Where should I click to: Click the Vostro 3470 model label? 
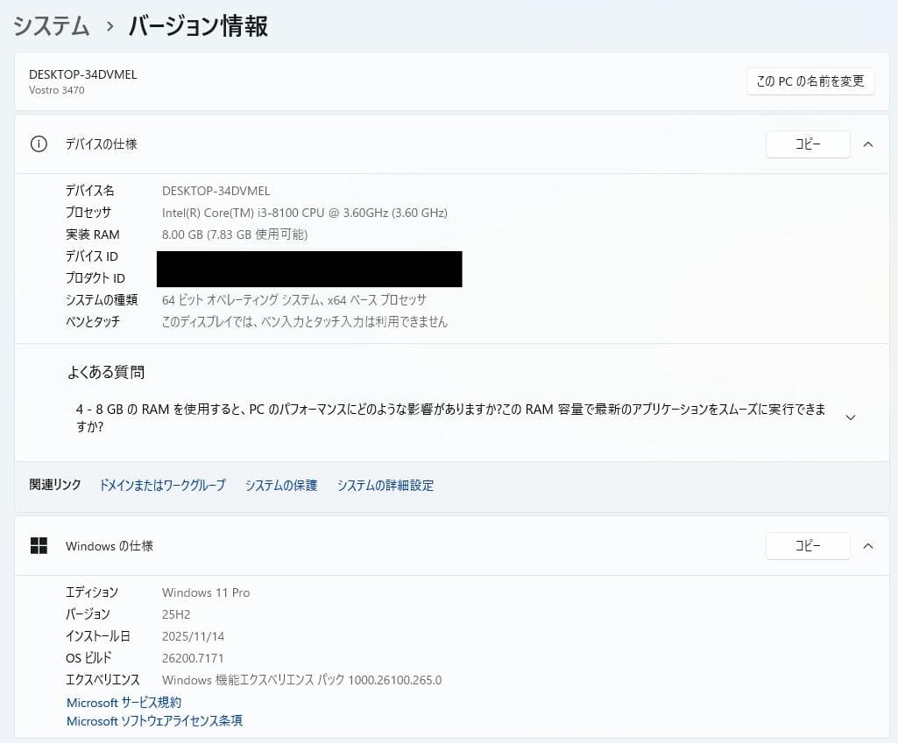(x=56, y=90)
